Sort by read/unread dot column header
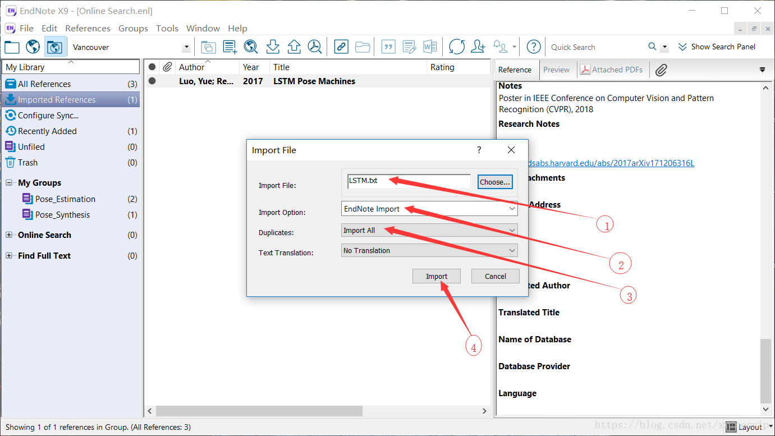The image size is (775, 436). (x=152, y=67)
